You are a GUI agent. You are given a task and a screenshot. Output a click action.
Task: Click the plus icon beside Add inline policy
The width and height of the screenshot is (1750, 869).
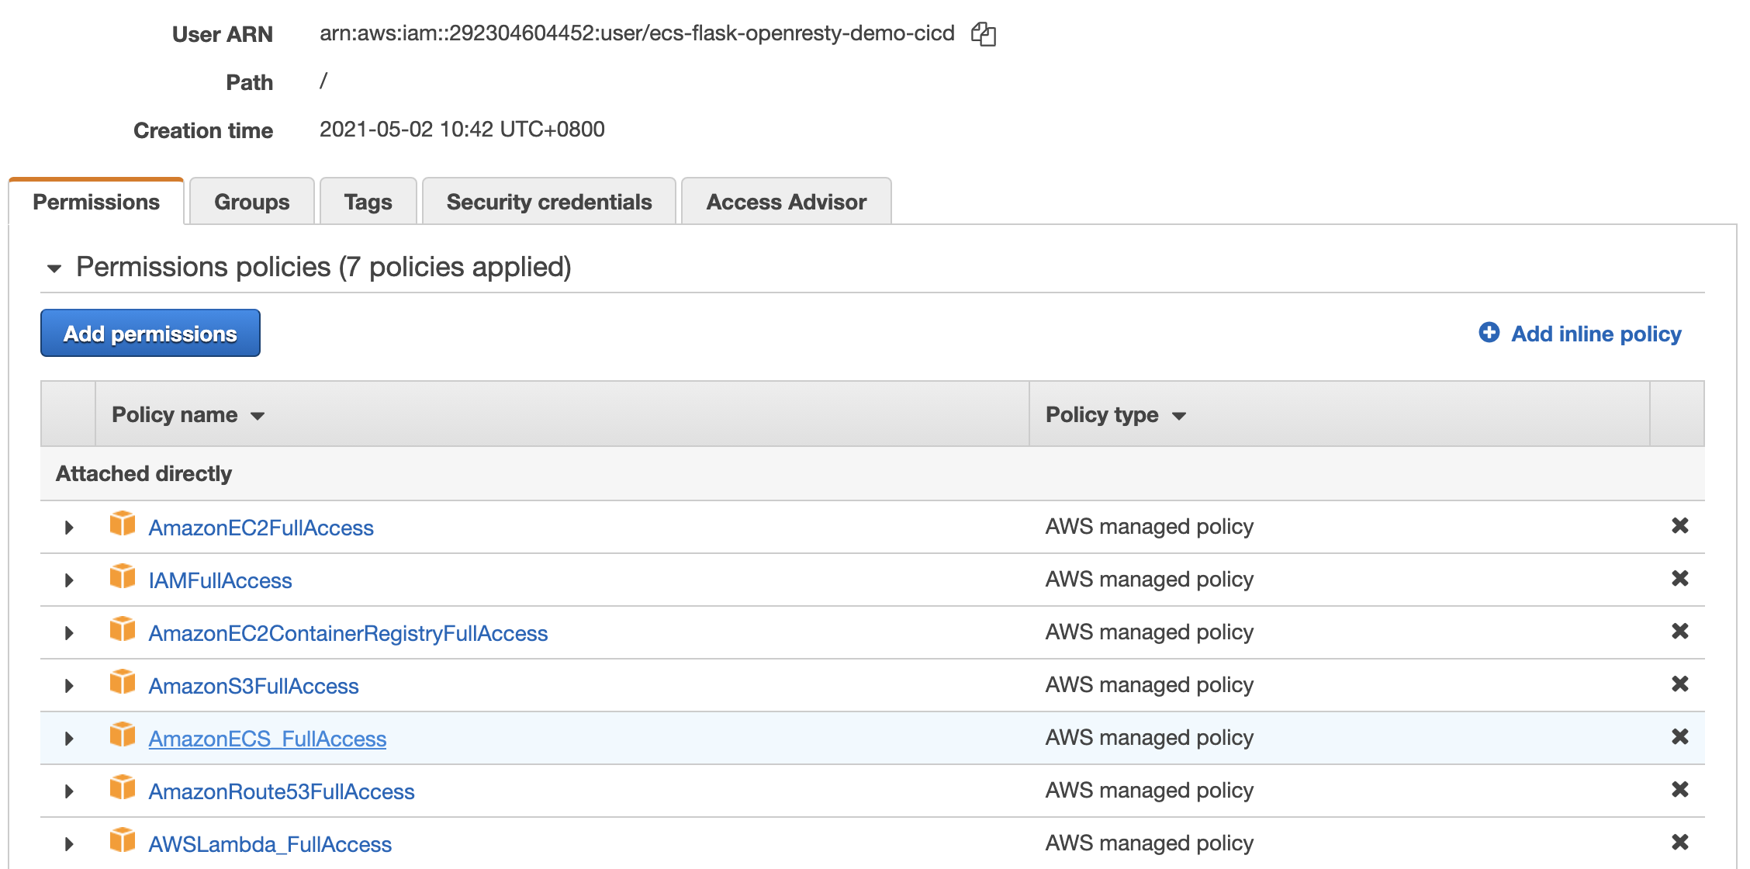[1489, 333]
